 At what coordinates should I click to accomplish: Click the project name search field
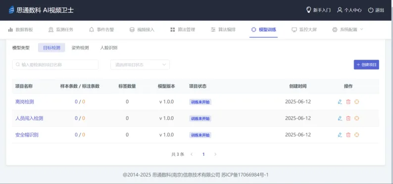(x=55, y=65)
